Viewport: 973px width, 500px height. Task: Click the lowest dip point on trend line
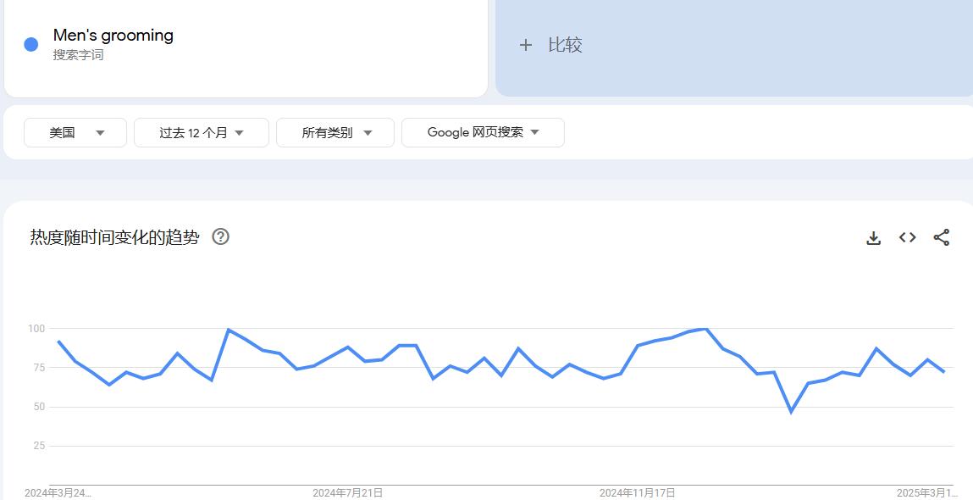791,412
